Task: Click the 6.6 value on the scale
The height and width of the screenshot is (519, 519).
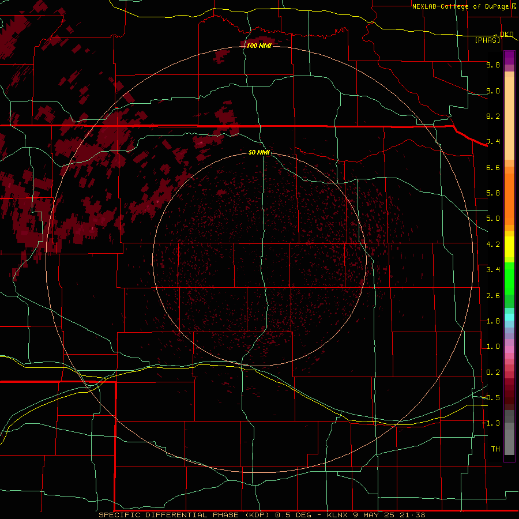Action: pos(493,167)
